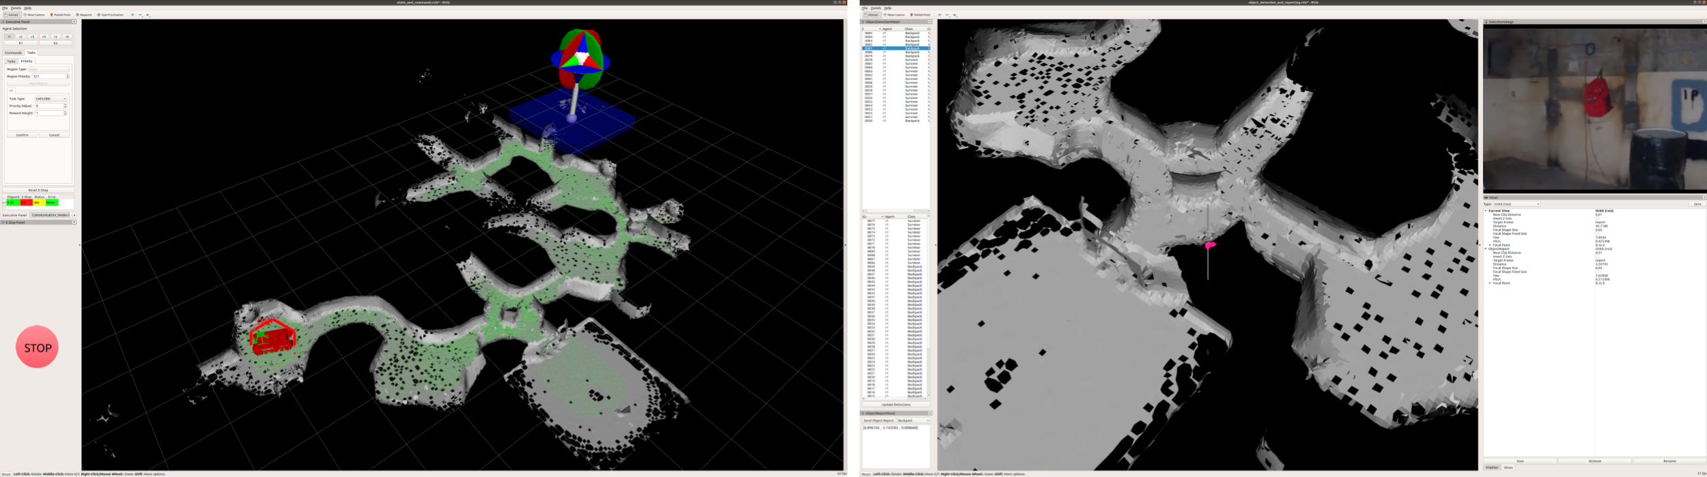Toggle Invert Z Axis under ObjectReport view
Viewport: 1707px width, 477px height.
(1597, 257)
